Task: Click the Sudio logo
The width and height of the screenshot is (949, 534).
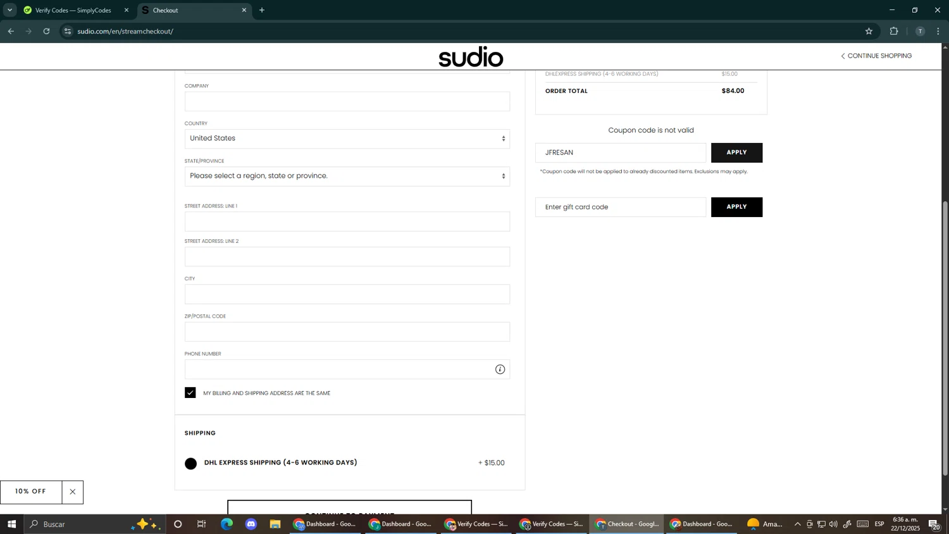Action: click(471, 57)
